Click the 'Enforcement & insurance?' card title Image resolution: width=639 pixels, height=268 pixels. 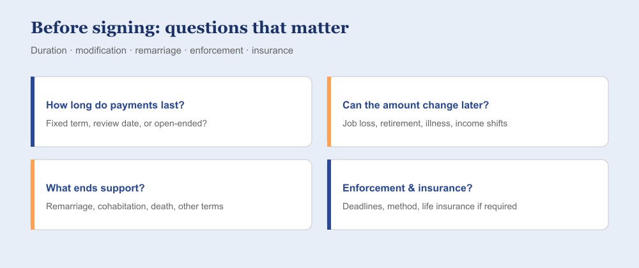tap(407, 188)
